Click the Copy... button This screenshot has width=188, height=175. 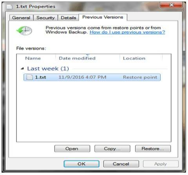112,149
